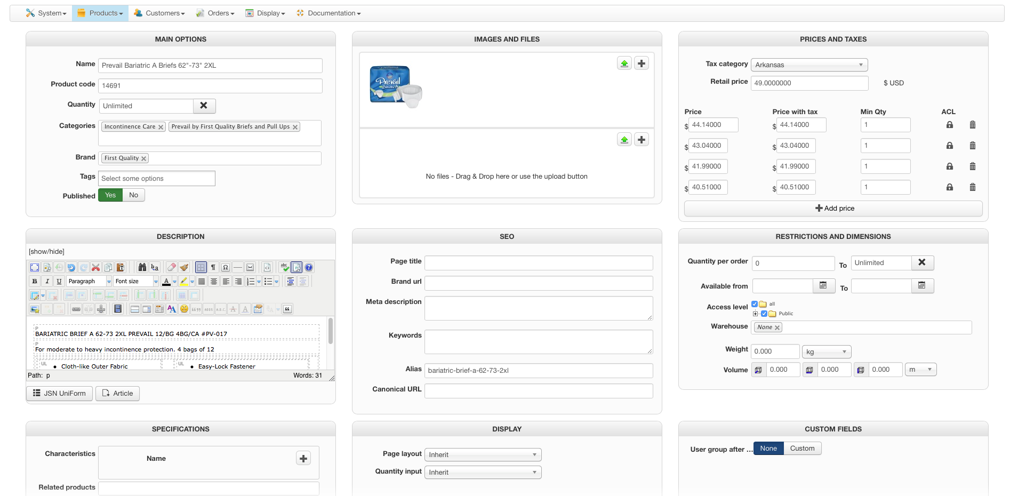Open the Products menu

100,13
